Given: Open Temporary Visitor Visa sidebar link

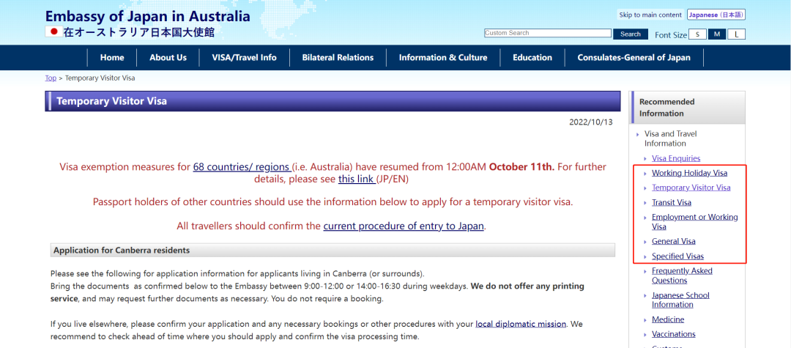Looking at the screenshot, I should (691, 188).
